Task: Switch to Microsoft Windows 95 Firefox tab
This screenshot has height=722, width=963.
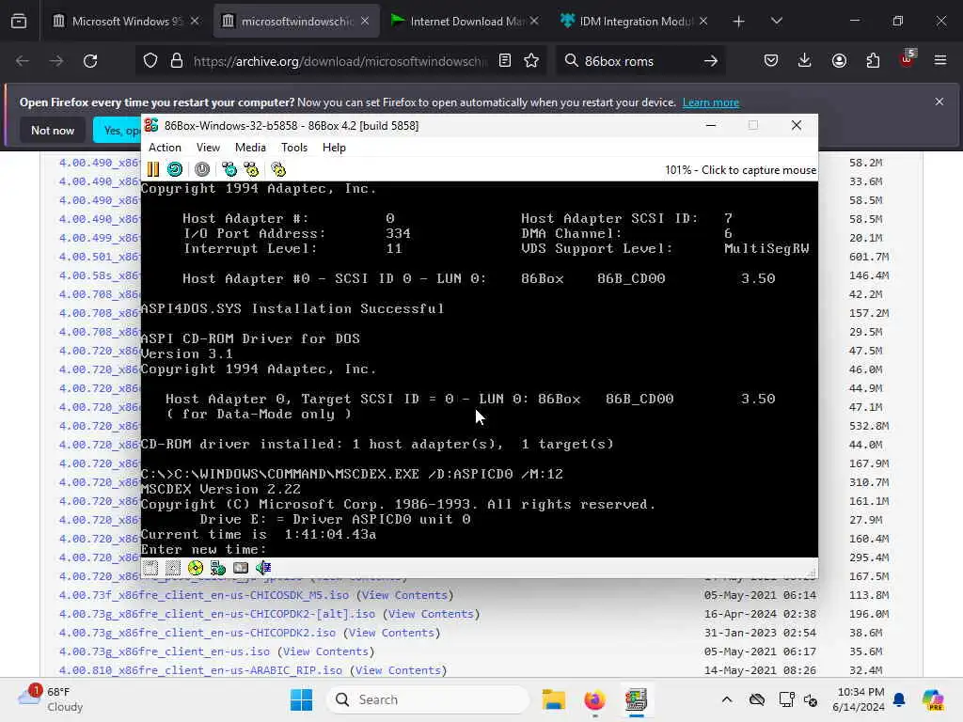Action: [x=127, y=21]
